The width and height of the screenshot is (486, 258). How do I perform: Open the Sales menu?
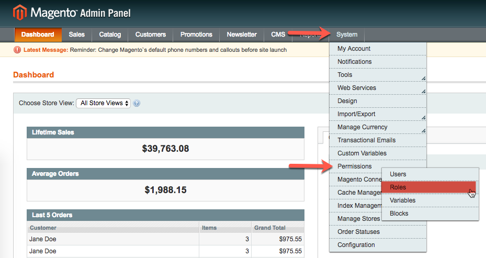(x=76, y=35)
